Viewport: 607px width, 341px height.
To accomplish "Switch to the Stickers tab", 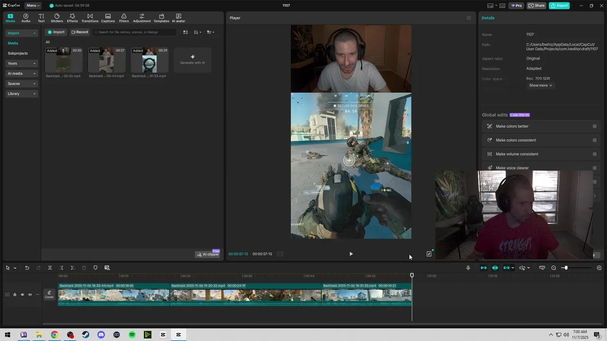I will coord(57,18).
